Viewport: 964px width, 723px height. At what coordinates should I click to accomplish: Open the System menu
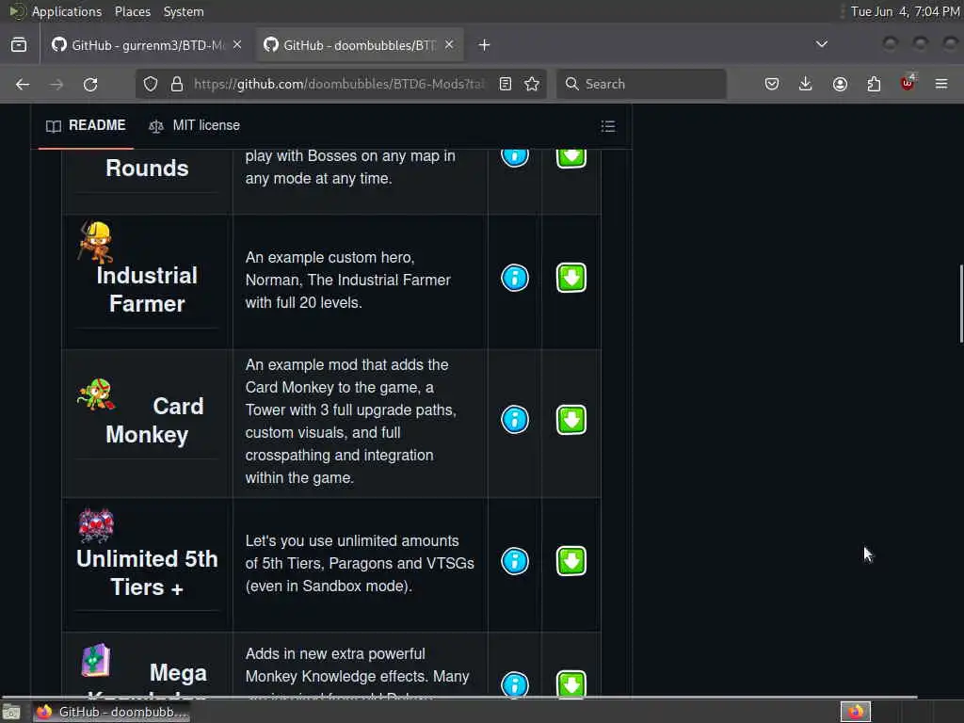(x=184, y=11)
